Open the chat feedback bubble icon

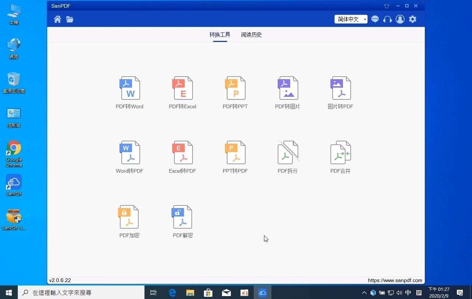pos(375,19)
